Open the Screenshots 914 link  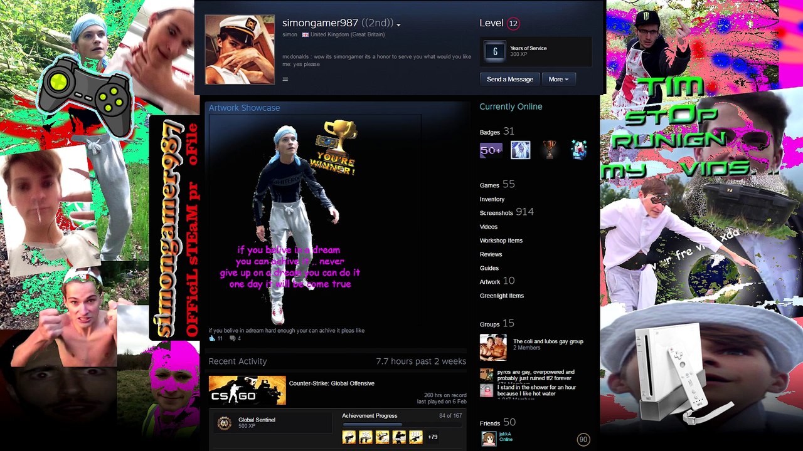tap(507, 212)
